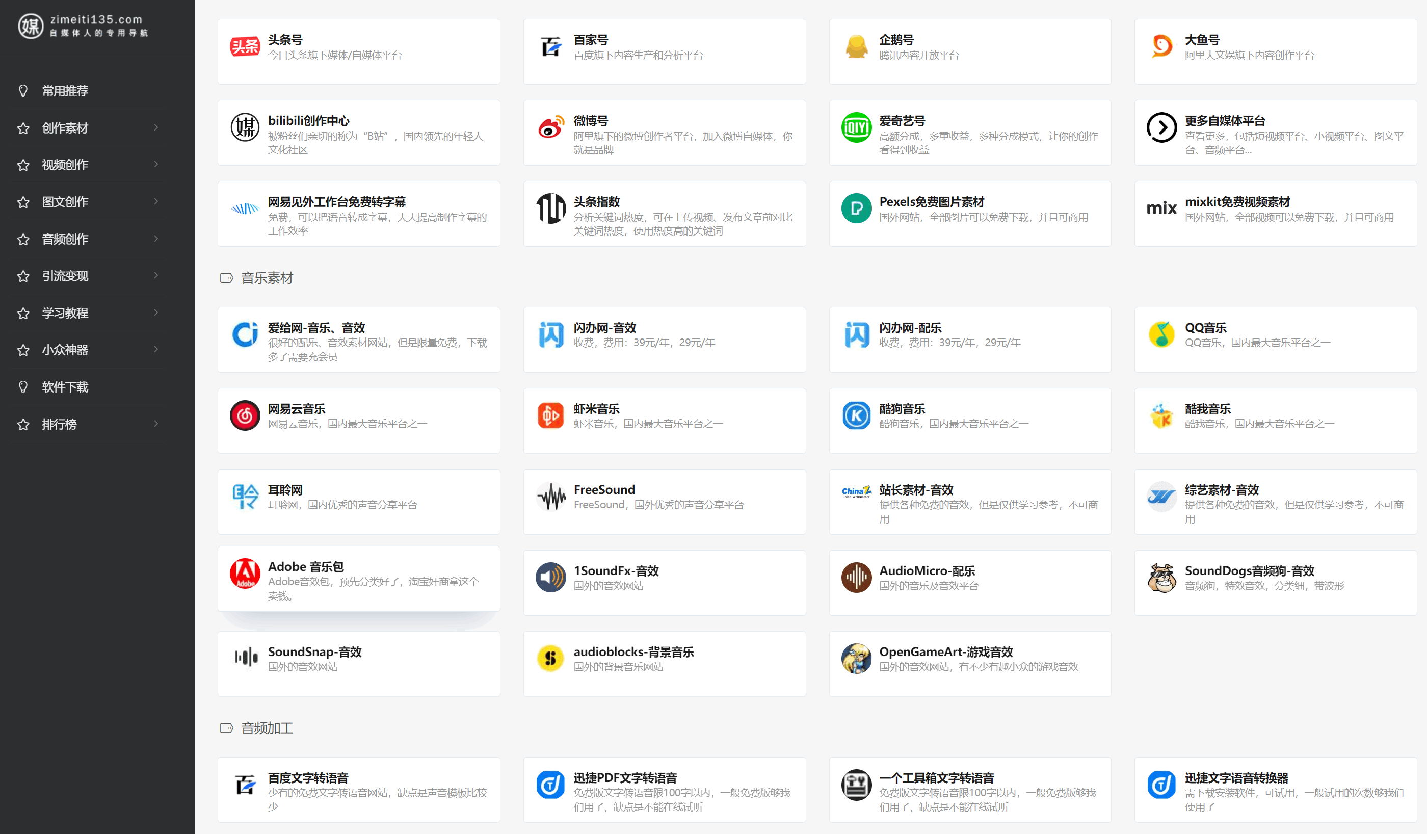Open the 酷狗音乐 KuGou circular icon
The width and height of the screenshot is (1427, 834).
(857, 415)
